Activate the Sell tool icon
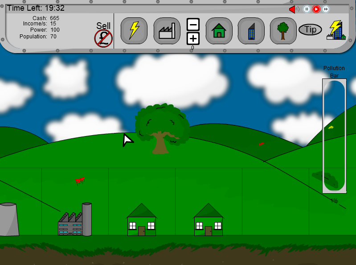 [103, 38]
